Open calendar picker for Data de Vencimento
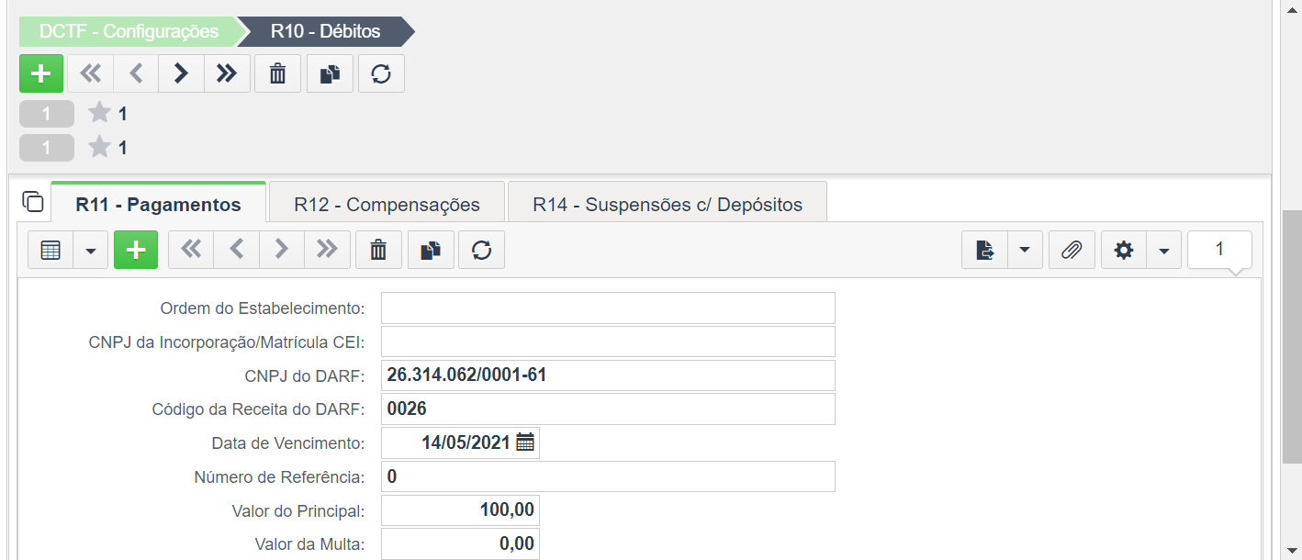The width and height of the screenshot is (1302, 560). pos(525,442)
